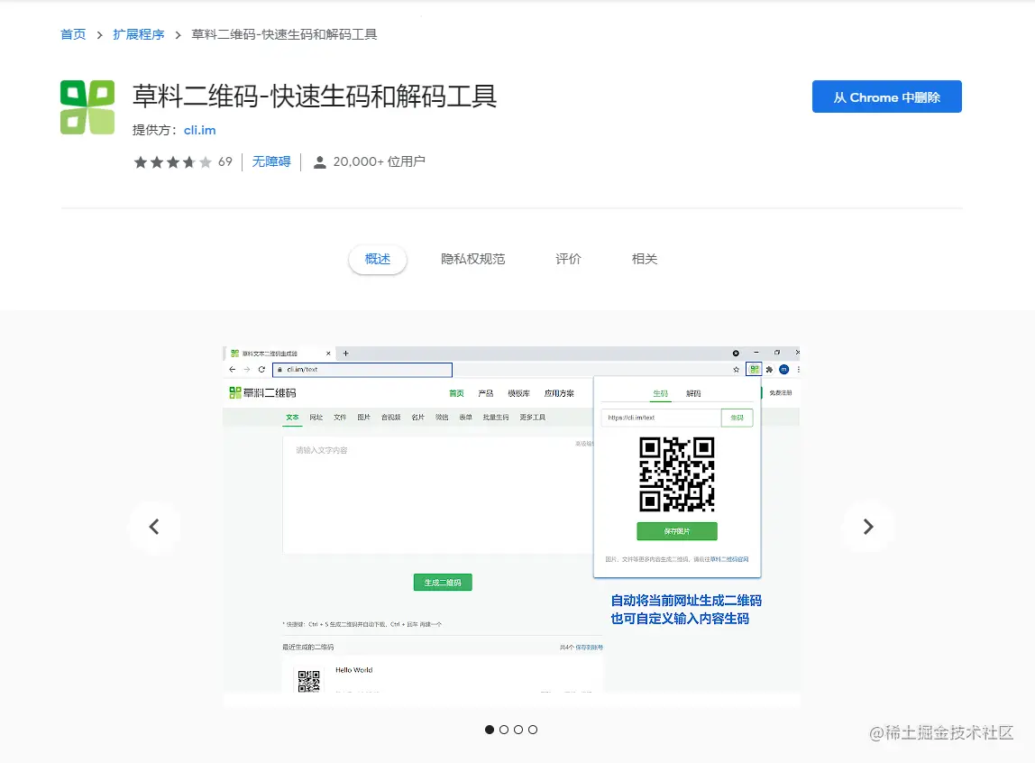Select the third carousel dot
The image size is (1035, 763).
(x=518, y=730)
